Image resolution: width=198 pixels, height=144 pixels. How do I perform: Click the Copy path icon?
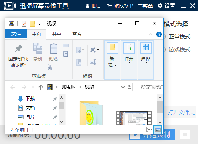point(65,46)
